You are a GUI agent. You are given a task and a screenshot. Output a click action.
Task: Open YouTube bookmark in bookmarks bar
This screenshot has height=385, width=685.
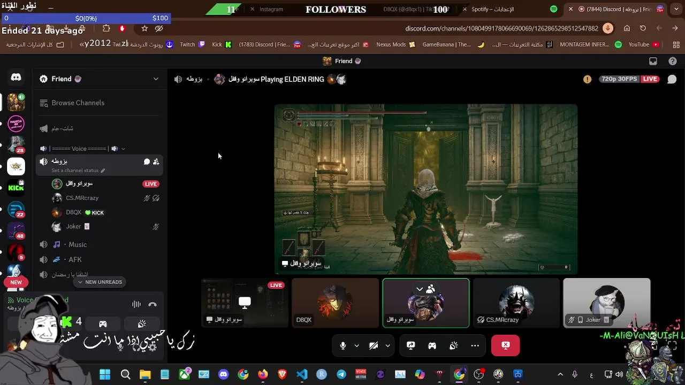pos(644,44)
